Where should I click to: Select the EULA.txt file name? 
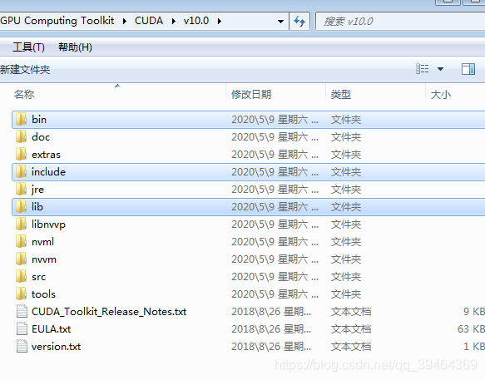pyautogui.click(x=51, y=328)
